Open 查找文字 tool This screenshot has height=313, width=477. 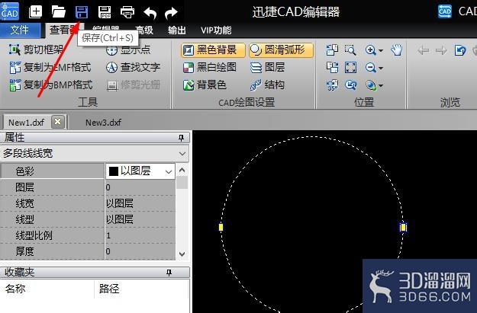[x=134, y=67]
